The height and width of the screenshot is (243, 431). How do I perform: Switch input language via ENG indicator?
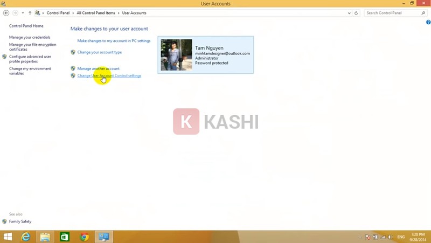point(401,237)
